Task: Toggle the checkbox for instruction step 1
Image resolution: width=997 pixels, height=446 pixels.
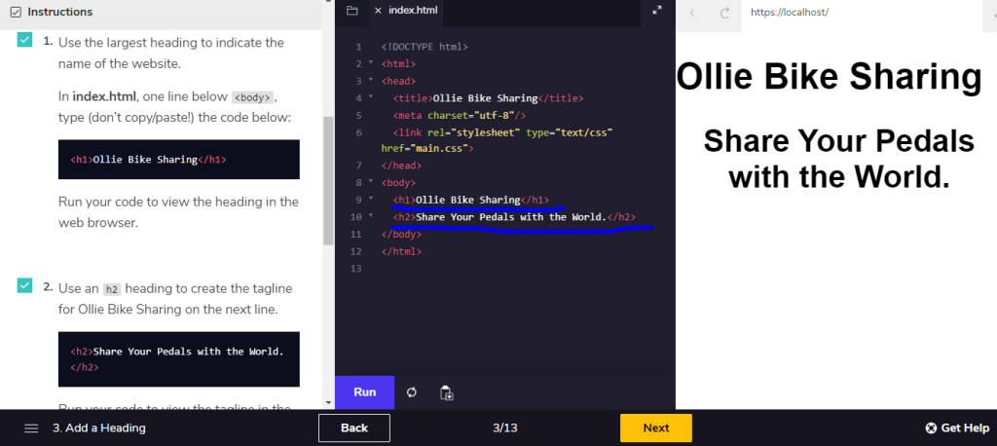Action: [x=25, y=40]
